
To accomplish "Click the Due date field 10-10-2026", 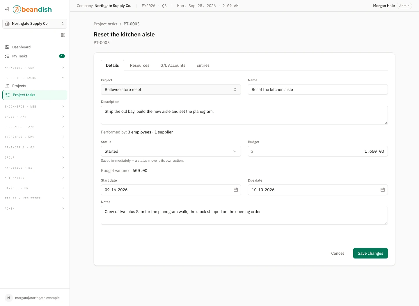I will click(318, 190).
